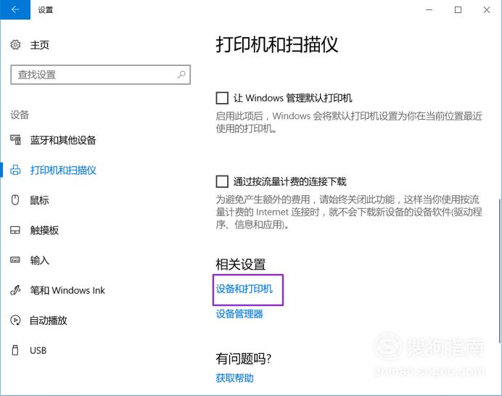Click the search magnifier icon
Image resolution: width=502 pixels, height=396 pixels.
pyautogui.click(x=181, y=75)
